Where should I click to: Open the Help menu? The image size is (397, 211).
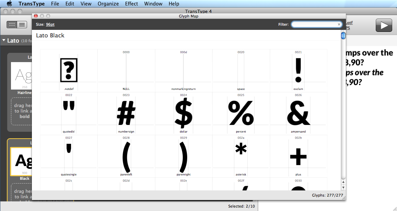click(174, 3)
